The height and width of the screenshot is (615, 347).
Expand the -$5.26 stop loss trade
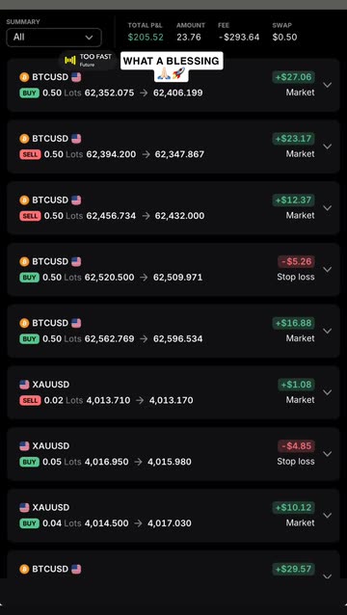tap(327, 270)
